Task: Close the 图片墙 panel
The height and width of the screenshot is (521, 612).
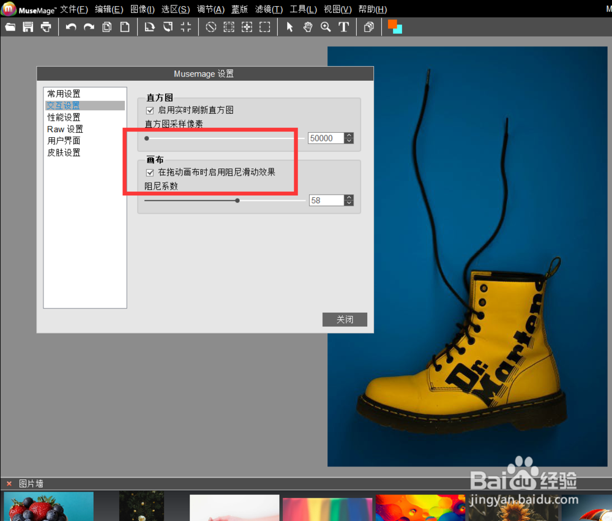Action: (x=9, y=484)
